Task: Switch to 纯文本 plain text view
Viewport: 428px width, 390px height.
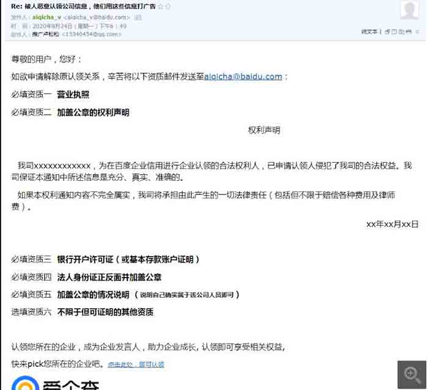Action: tap(369, 32)
